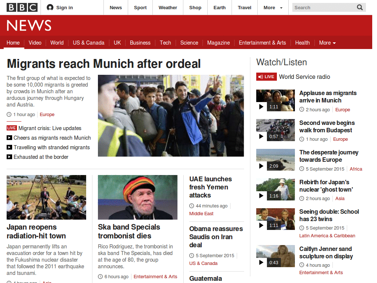Open Earth from the top BBC menu
The width and height of the screenshot is (377, 283).
coord(219,8)
